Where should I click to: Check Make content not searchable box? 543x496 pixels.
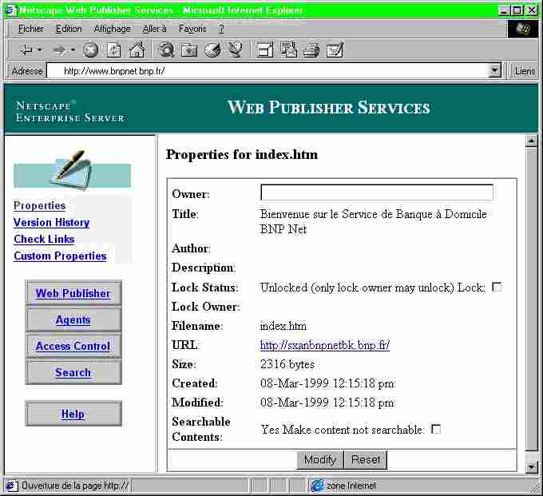[x=436, y=429]
